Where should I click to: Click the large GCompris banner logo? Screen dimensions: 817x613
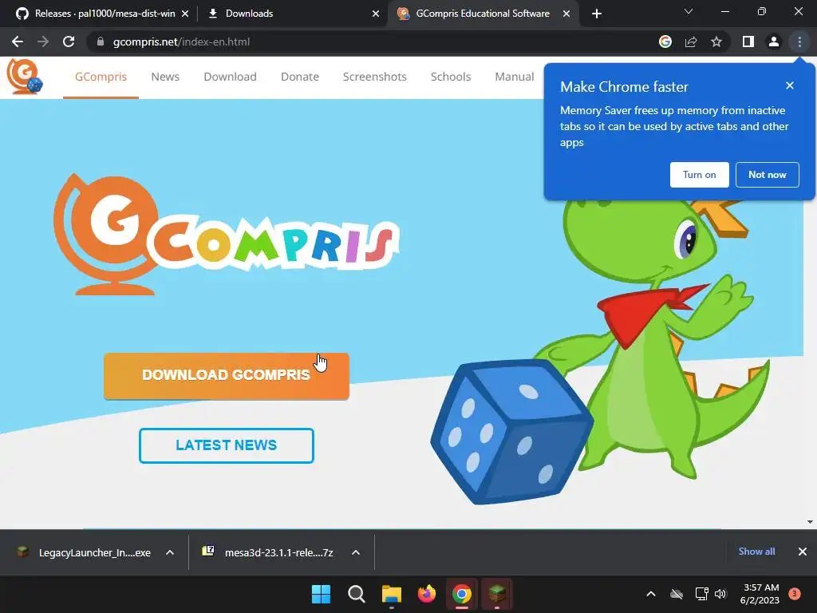pos(226,235)
